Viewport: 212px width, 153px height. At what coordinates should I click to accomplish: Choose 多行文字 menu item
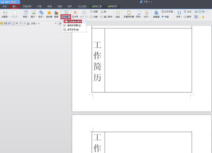(x=74, y=30)
